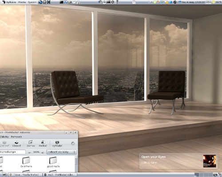Click the network monitor tray icon
This screenshot has height=177, width=222.
(180, 2)
